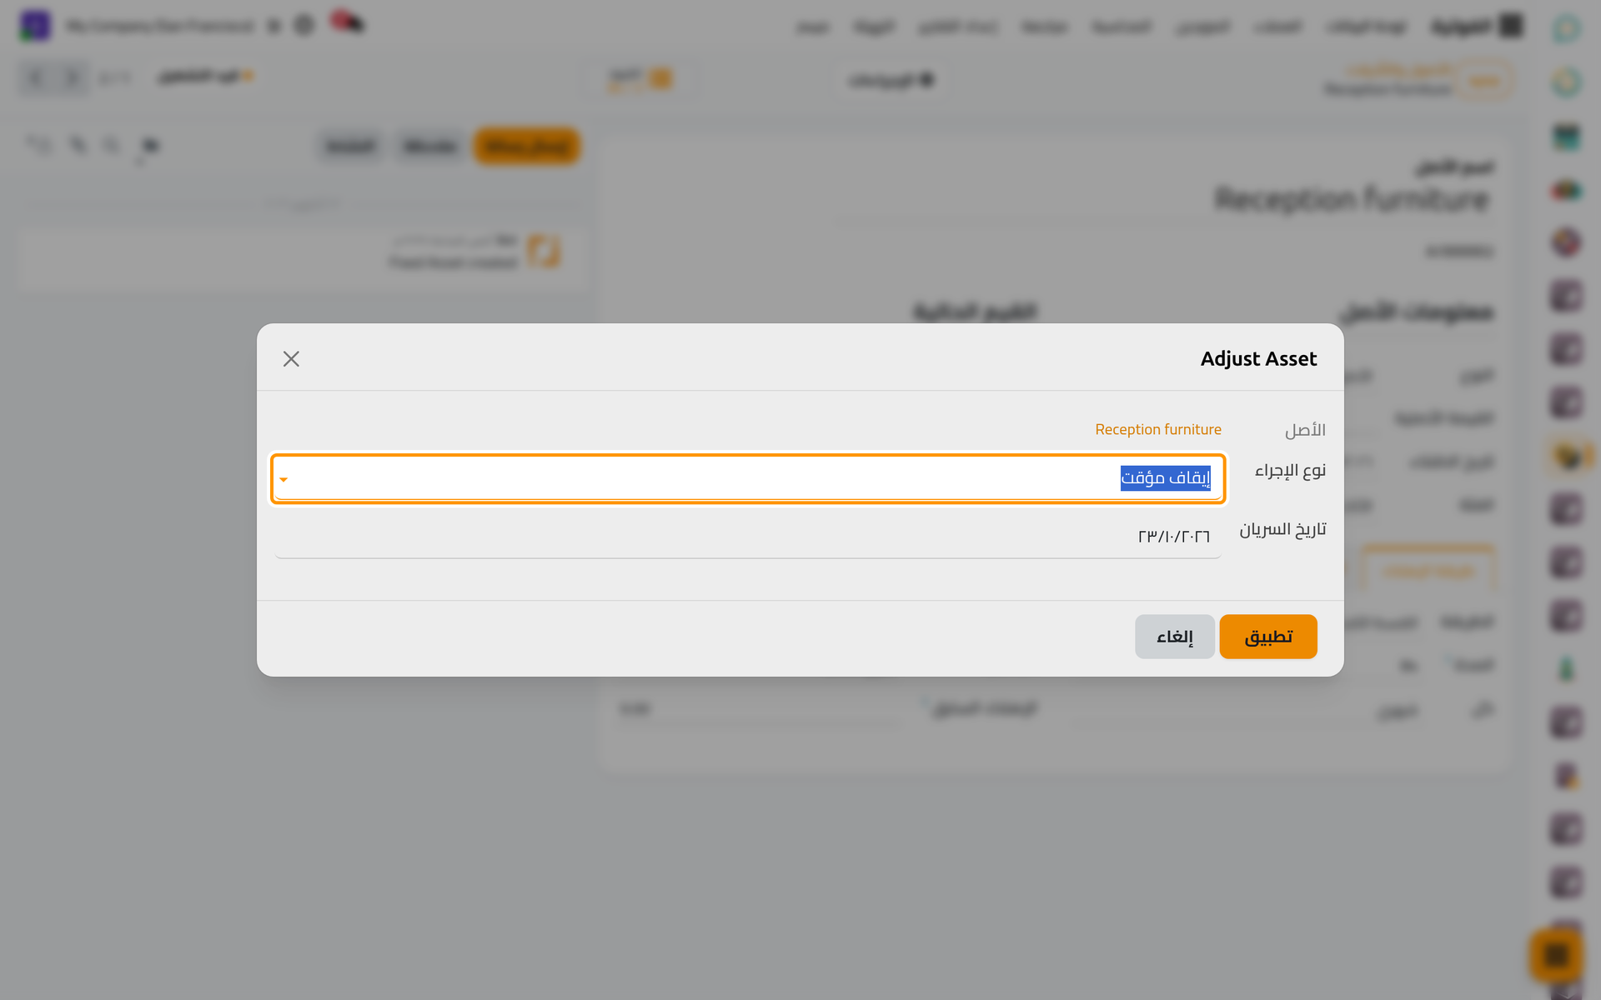Select the orange-highlighted app icon in sidebar

coord(1568,456)
